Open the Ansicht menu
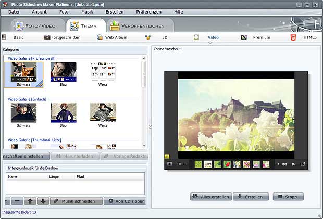 tap(39, 12)
